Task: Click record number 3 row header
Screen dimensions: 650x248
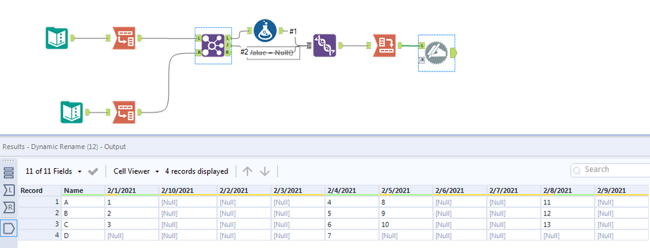Action: [40, 225]
